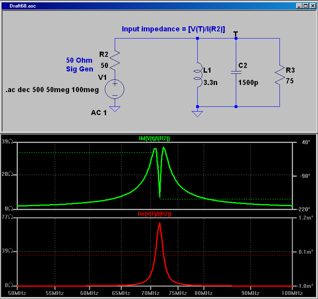This screenshot has width=318, height=299.
Task: Click the L1 inductor symbol
Action: (x=199, y=75)
